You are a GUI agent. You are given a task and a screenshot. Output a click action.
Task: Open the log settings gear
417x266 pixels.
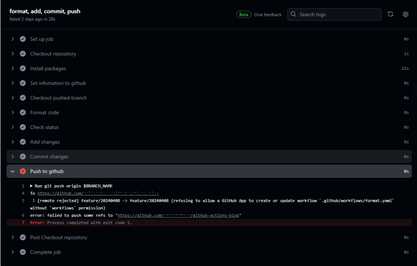[x=405, y=14]
